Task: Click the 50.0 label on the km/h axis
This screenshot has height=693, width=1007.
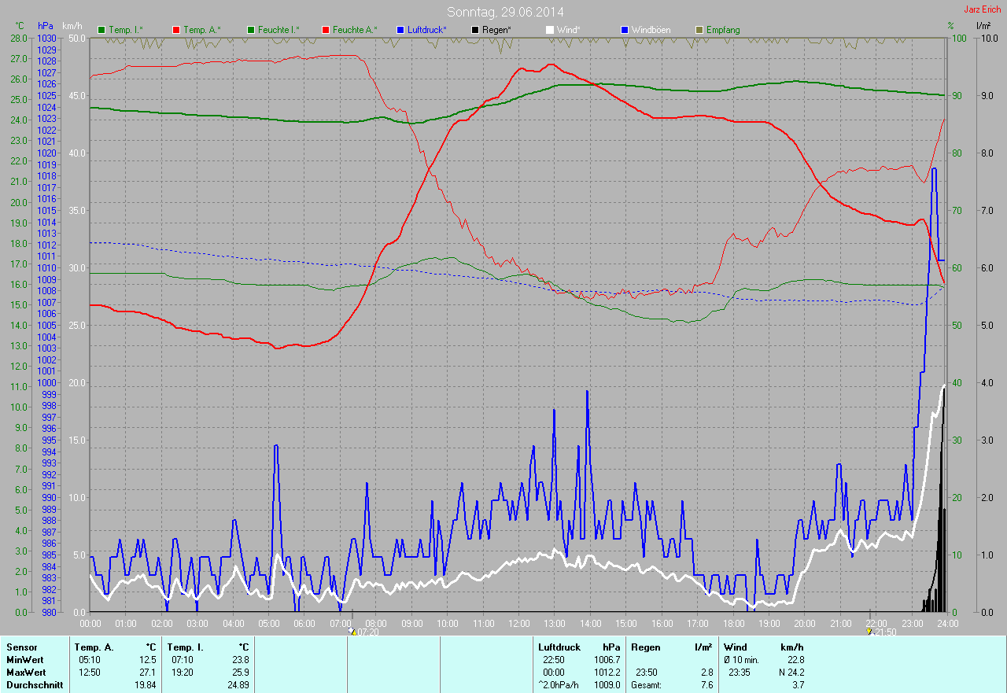Action: [77, 38]
